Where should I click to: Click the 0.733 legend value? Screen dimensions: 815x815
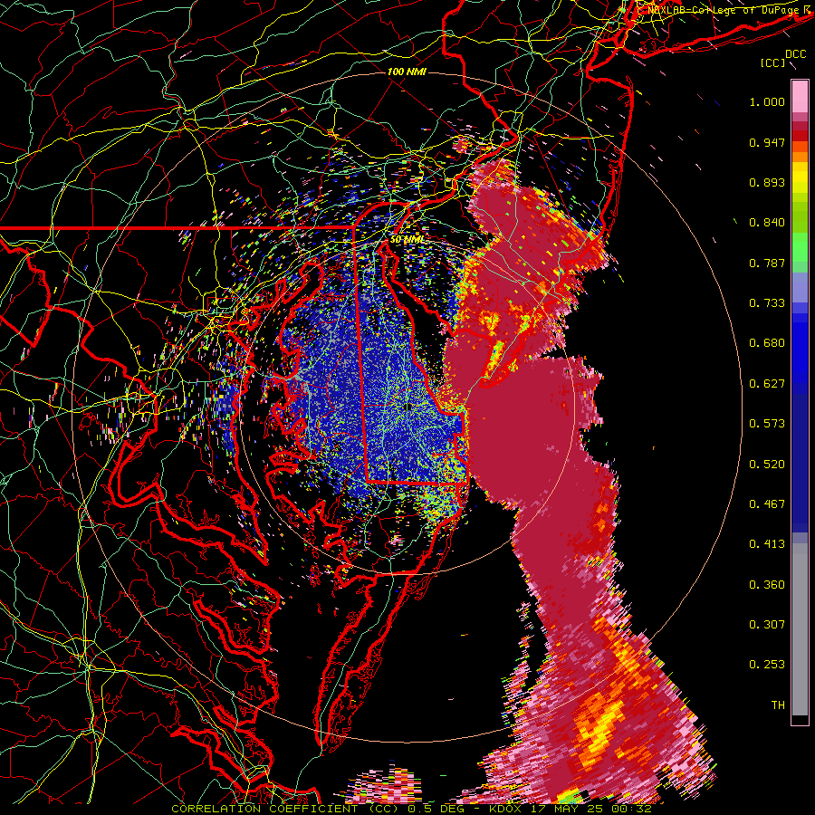point(767,303)
